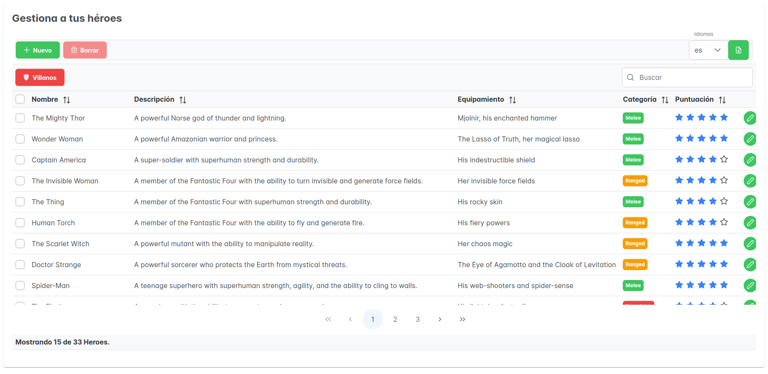768x374 pixels.
Task: Sort by Nombre column arrows
Action: (67, 100)
